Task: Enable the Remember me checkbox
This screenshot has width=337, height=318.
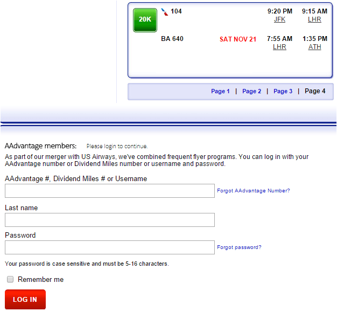Action: (10, 279)
